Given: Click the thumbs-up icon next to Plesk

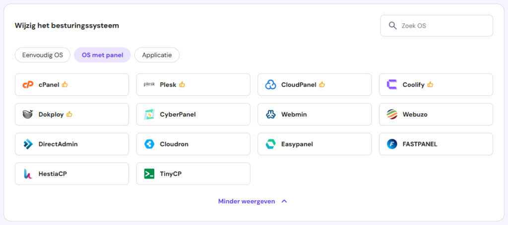Looking at the screenshot, I should click(x=182, y=85).
